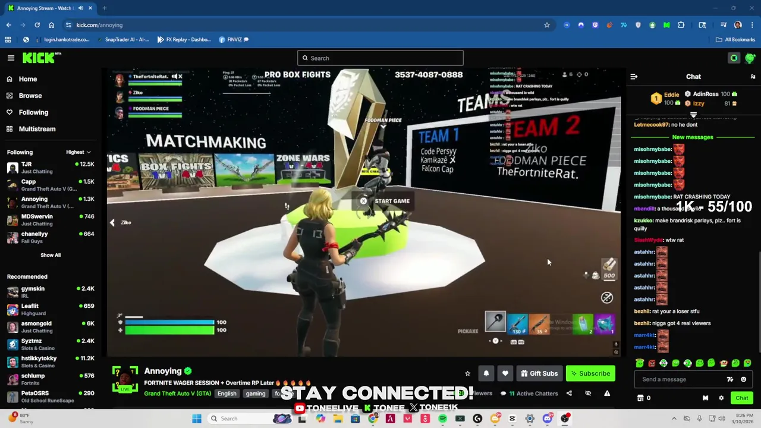Open Capp's channel in Following list
This screenshot has width=761, height=428.
50,185
